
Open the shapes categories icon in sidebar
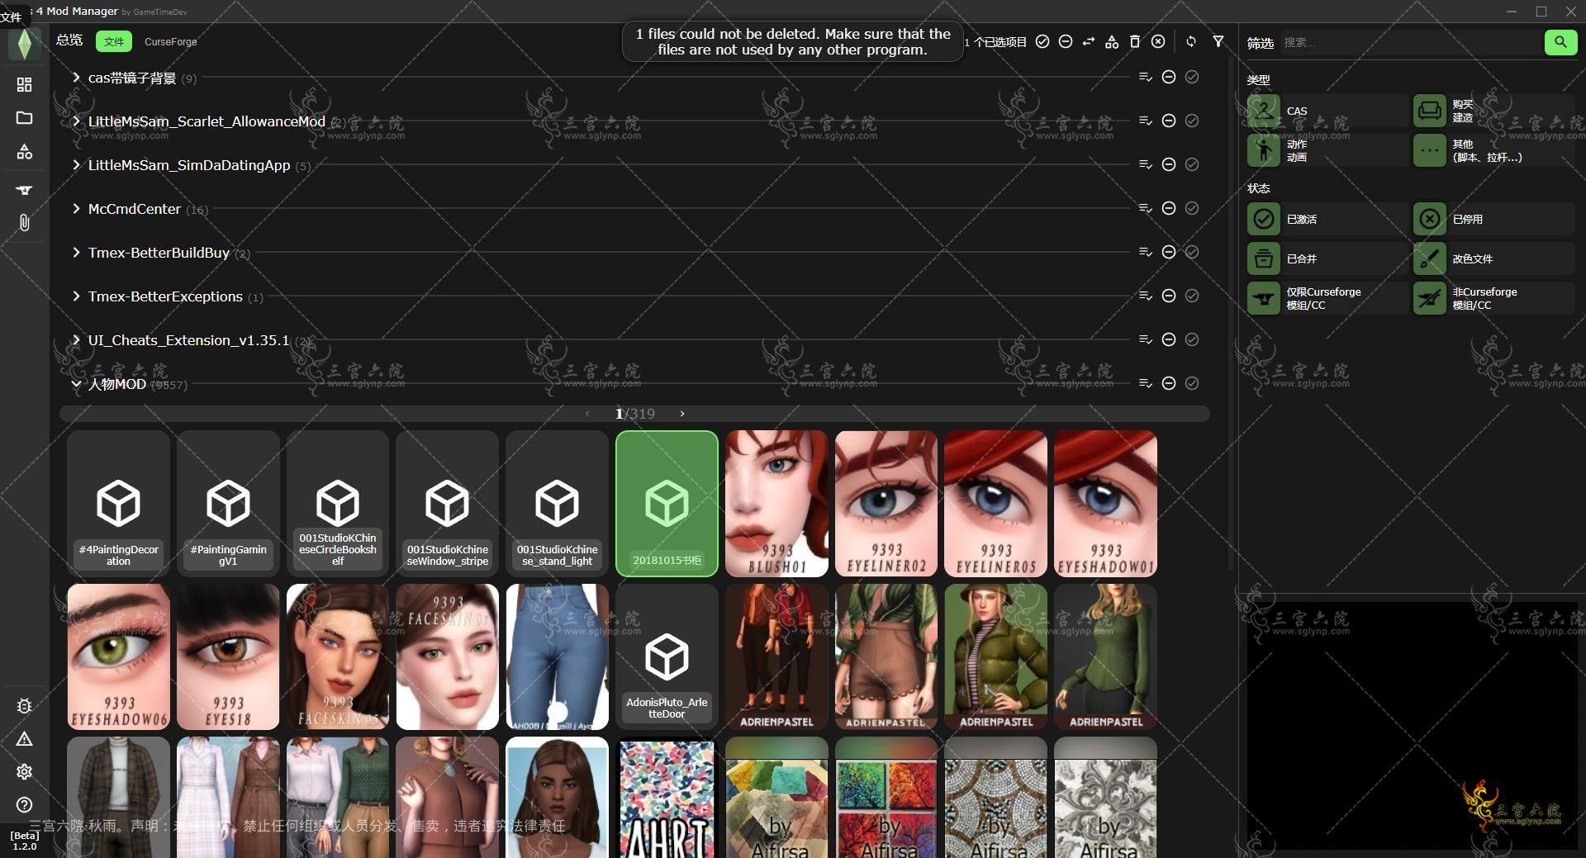coord(24,152)
